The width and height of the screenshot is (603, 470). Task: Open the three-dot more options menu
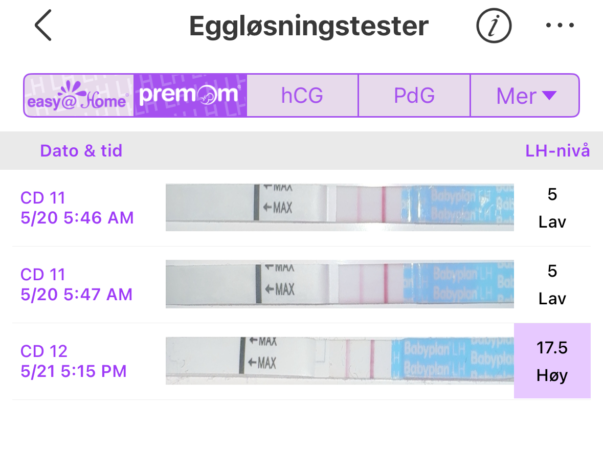[x=560, y=25]
